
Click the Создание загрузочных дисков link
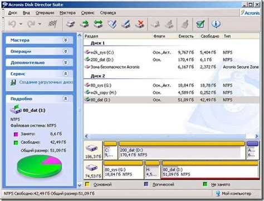46,82
